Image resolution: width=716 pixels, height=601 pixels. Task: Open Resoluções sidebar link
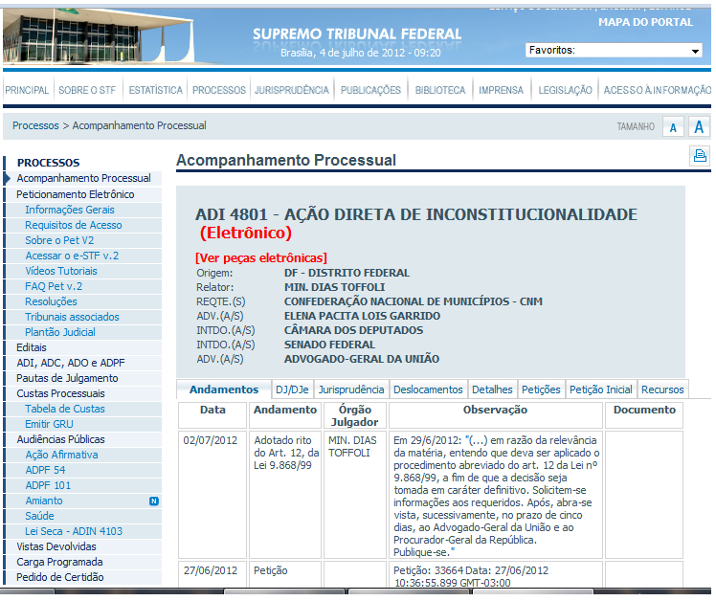click(x=51, y=301)
